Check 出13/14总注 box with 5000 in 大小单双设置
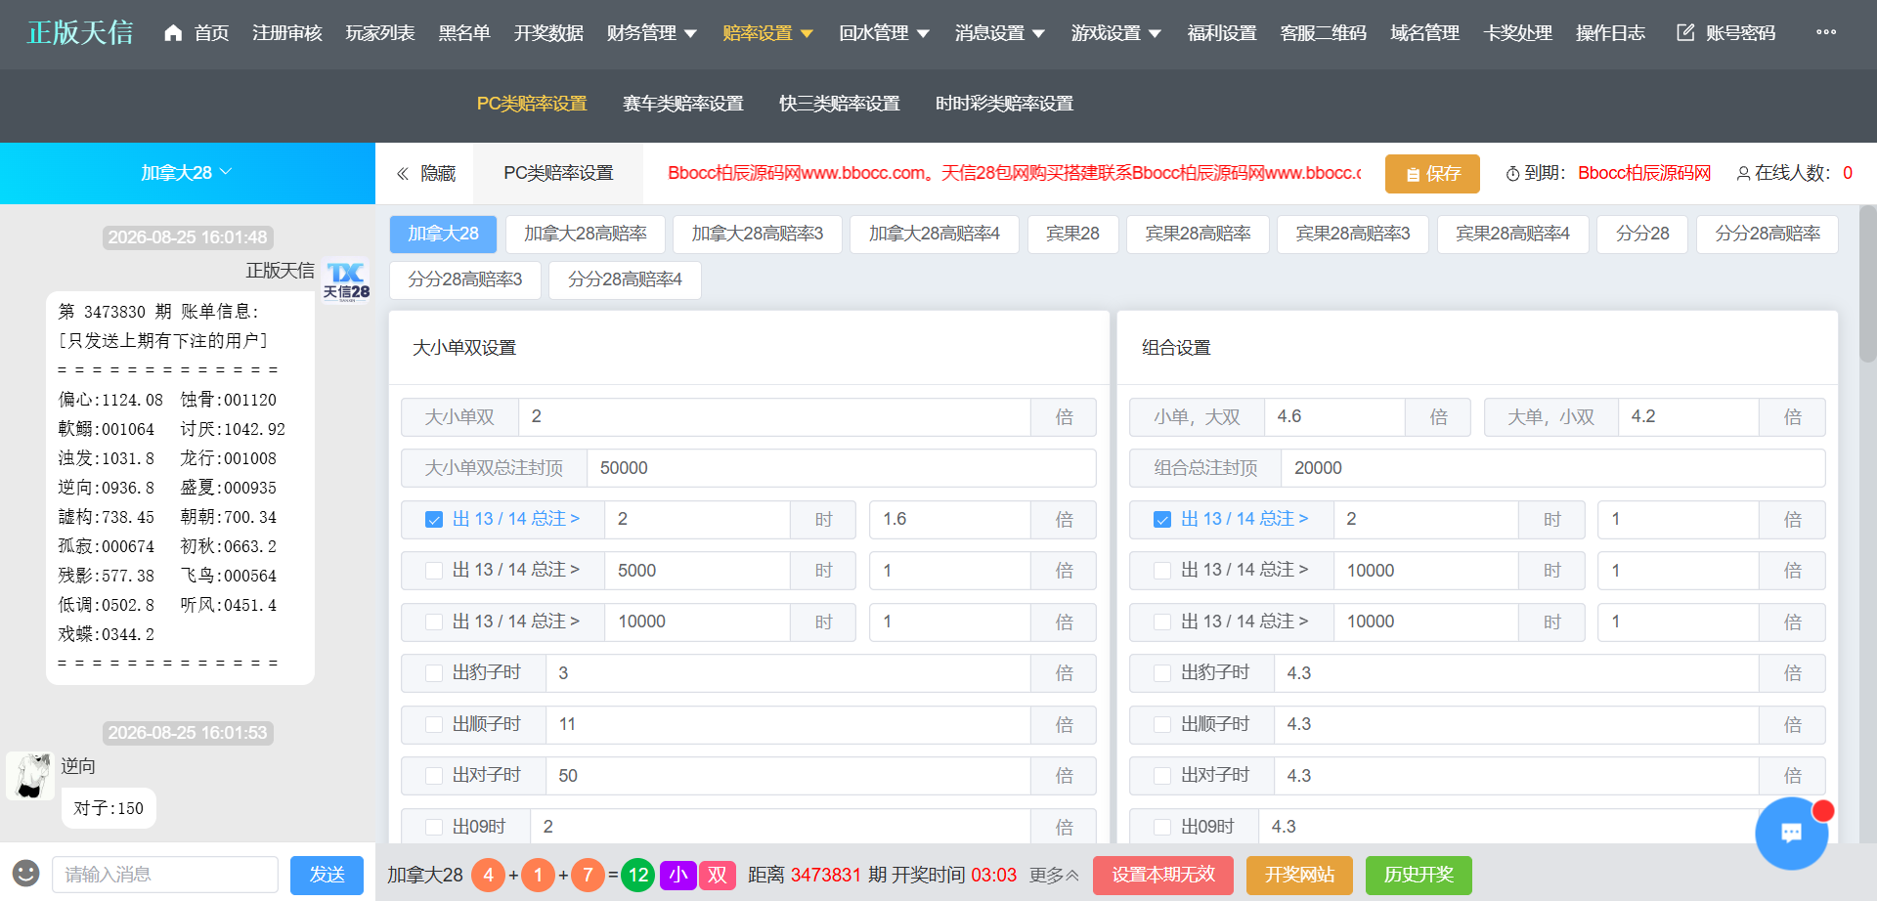The width and height of the screenshot is (1877, 901). coord(434,571)
